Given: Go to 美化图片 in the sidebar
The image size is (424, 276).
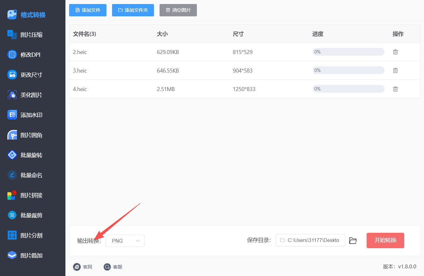Looking at the screenshot, I should 25,95.
